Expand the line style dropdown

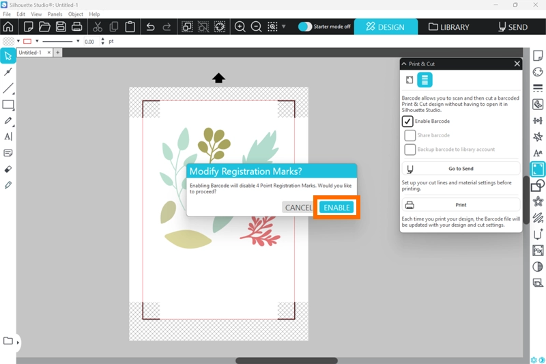(78, 41)
